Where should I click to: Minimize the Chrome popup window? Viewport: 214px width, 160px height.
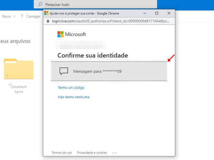pyautogui.click(x=145, y=13)
